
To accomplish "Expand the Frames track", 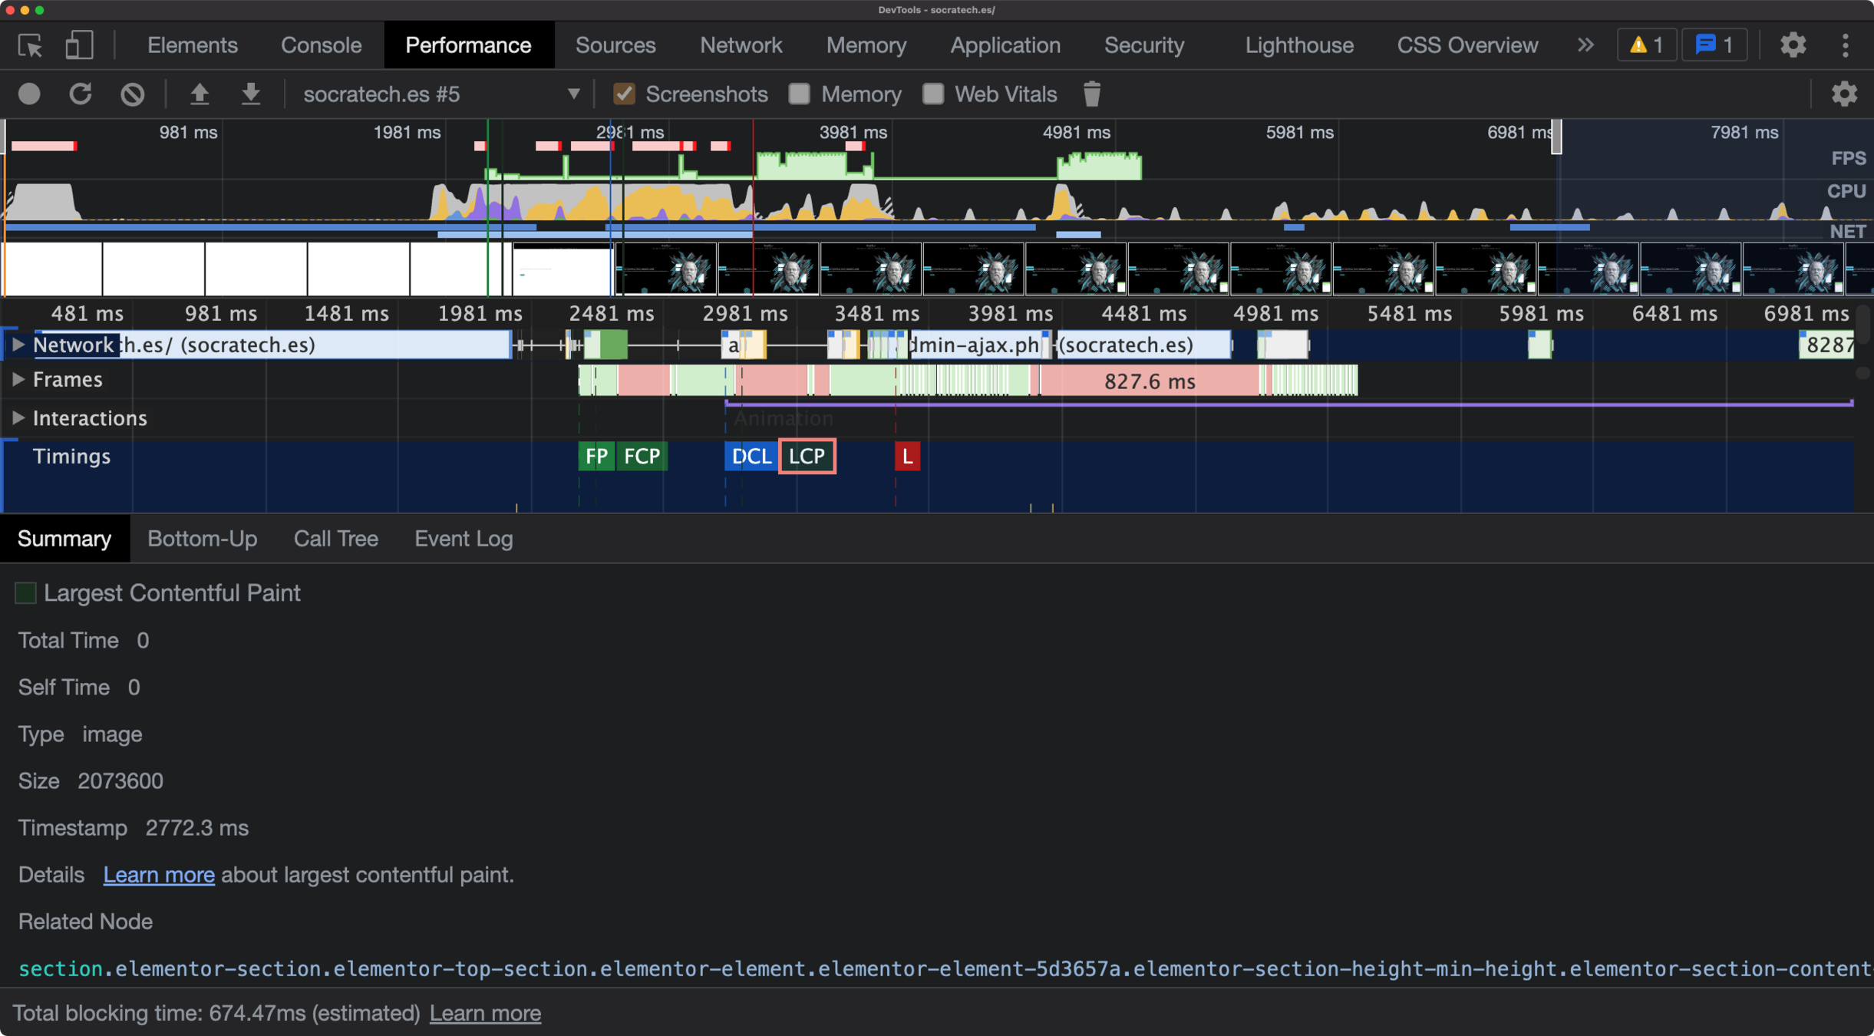I will pos(18,380).
